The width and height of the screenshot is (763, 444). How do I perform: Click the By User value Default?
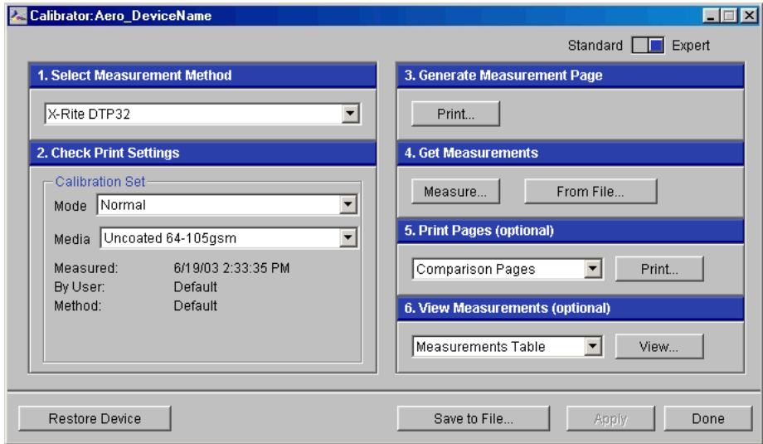pyautogui.click(x=195, y=287)
